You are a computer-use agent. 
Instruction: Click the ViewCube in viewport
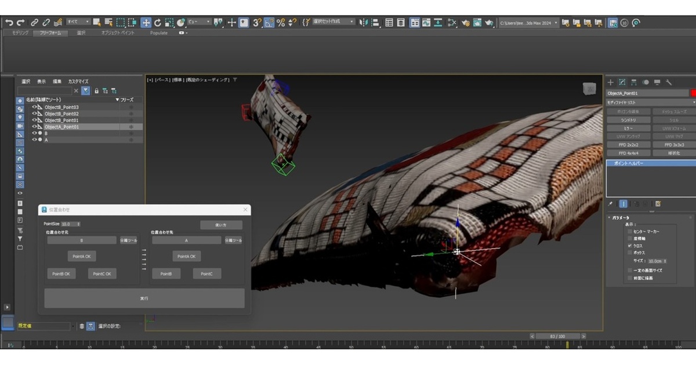tap(589, 89)
